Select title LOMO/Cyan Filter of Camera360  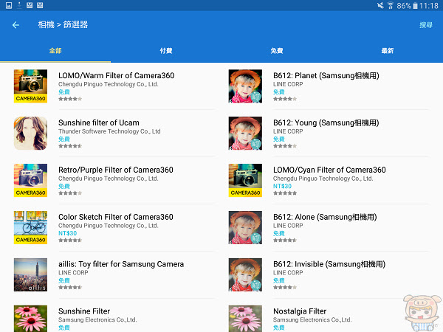pos(329,170)
